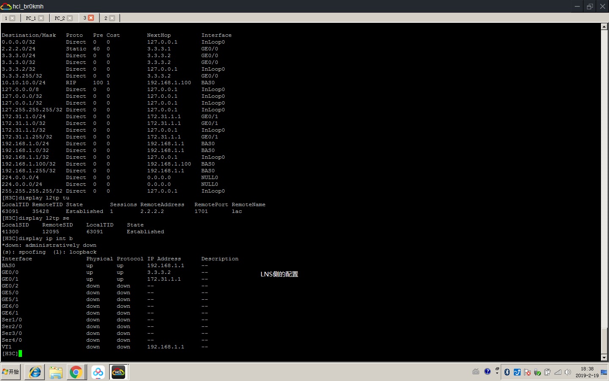Screen dimensions: 609x381
Task: Click the Ser1/0 interface row
Action: point(105,320)
